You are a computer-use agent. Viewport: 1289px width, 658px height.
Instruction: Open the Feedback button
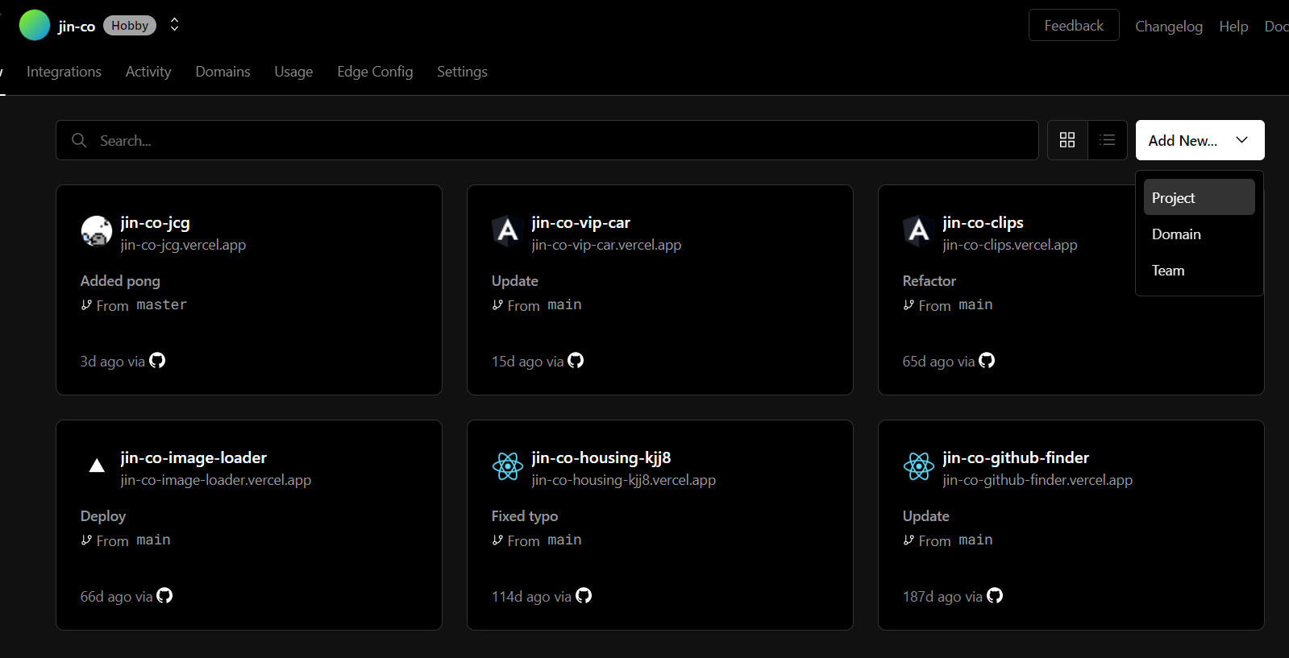click(1074, 25)
